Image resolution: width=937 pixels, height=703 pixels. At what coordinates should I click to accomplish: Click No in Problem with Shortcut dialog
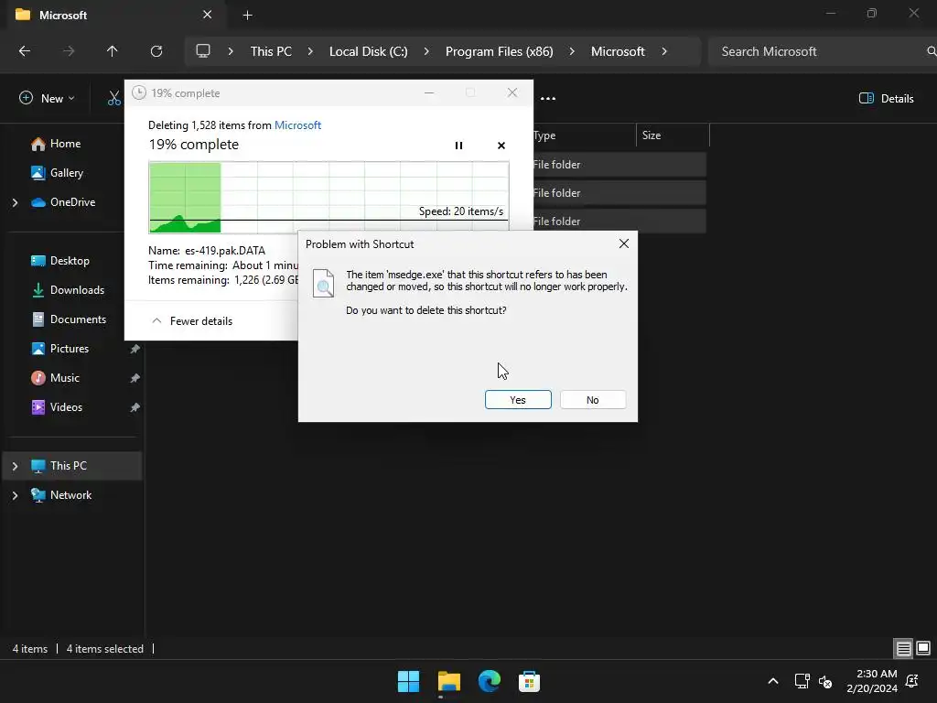[x=592, y=400]
